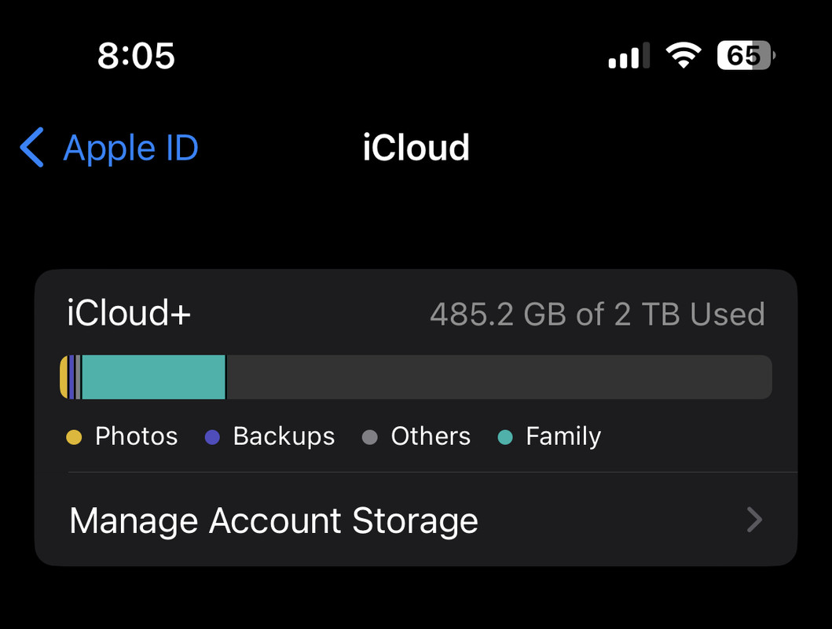Viewport: 832px width, 629px height.
Task: Tap the gray Others legend dot
Action: point(370,437)
